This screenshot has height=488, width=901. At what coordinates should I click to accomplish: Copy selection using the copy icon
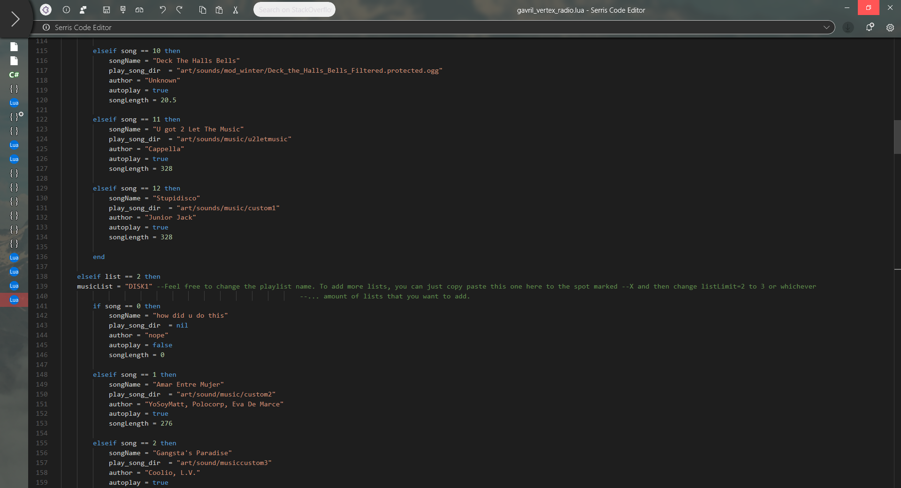tap(203, 9)
